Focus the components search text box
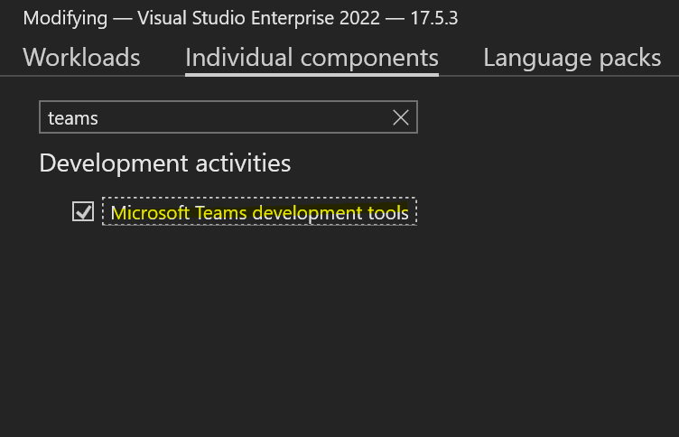 (x=217, y=117)
